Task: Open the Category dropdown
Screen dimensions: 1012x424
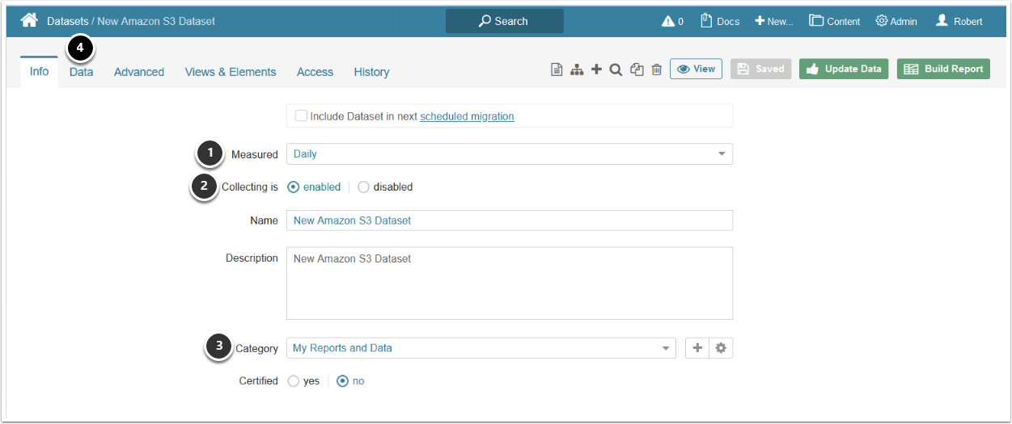Action: [x=481, y=348]
